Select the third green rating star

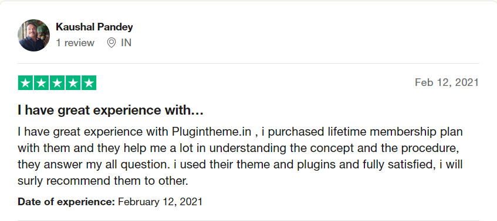coord(57,83)
